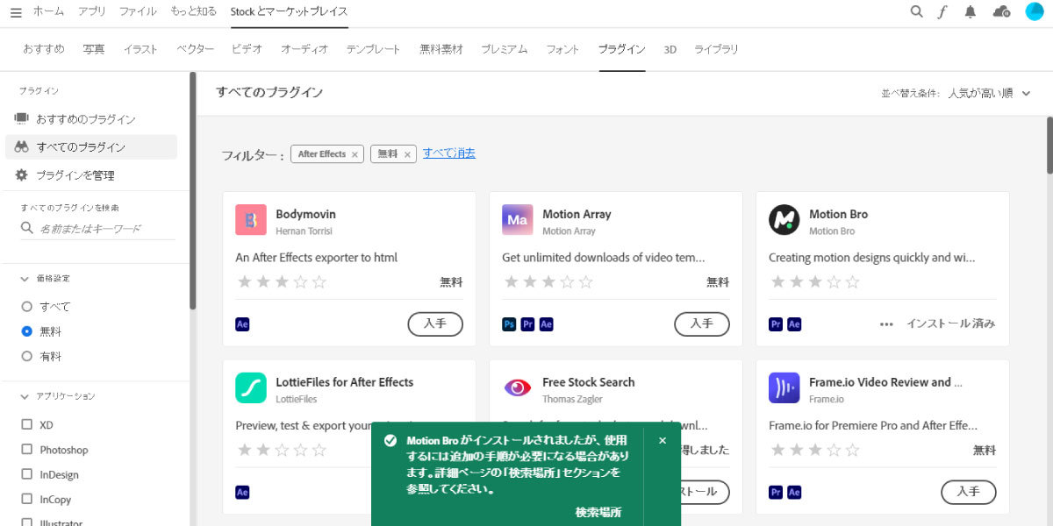Switch to the 3D tab

[670, 50]
